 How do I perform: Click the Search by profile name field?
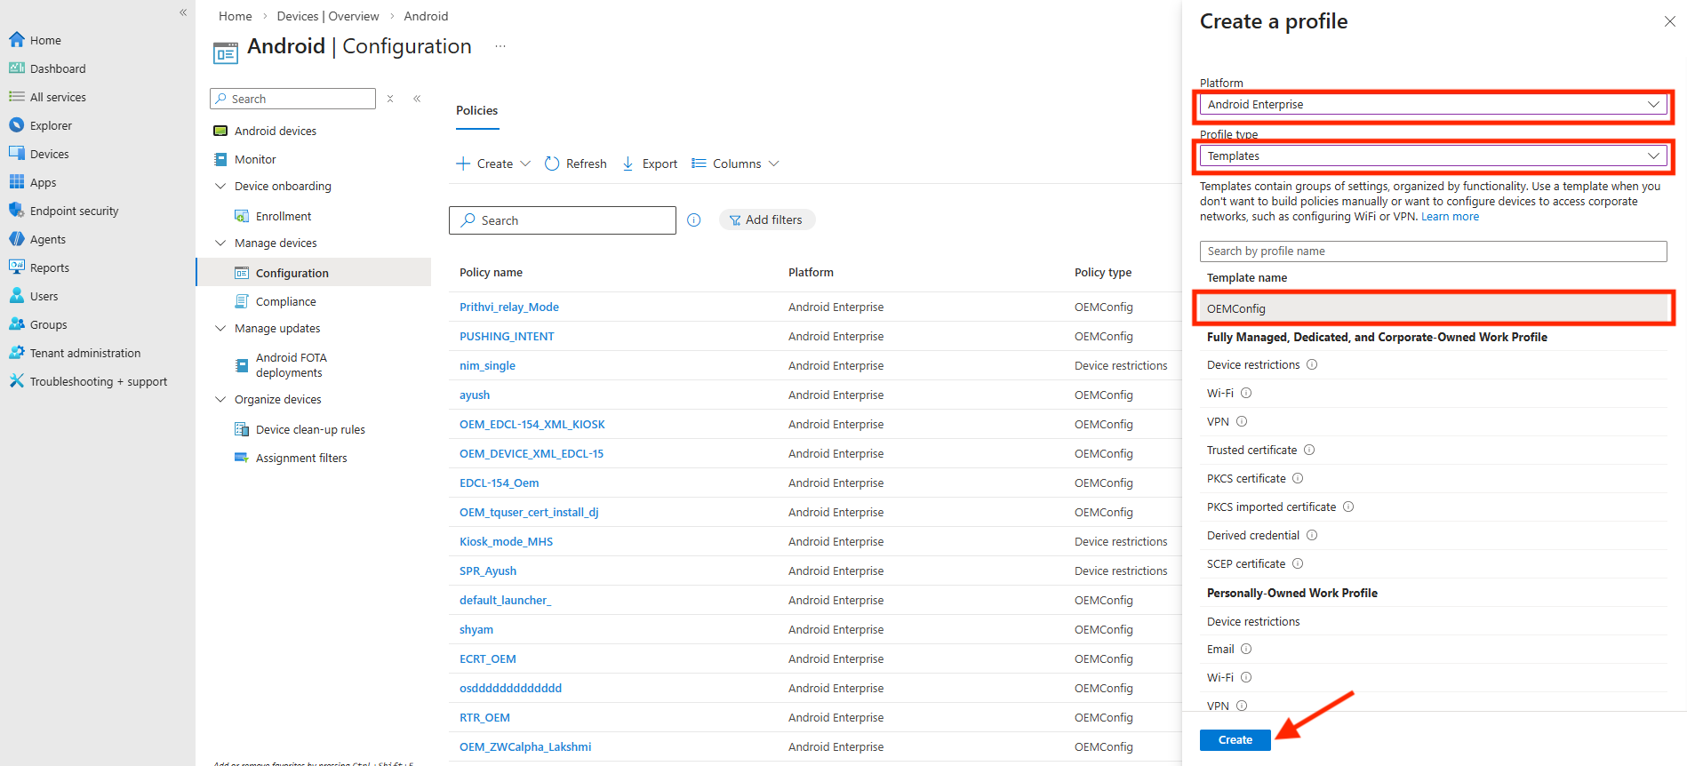point(1432,251)
